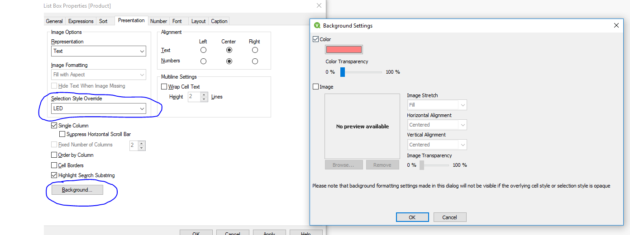Set Numbers alignment to Left
Image resolution: width=630 pixels, height=235 pixels.
click(204, 61)
